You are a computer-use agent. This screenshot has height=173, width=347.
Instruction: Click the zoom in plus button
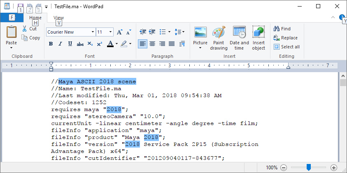point(334,168)
